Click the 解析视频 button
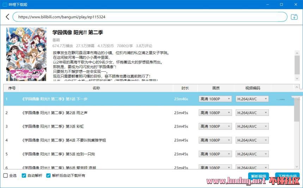This screenshot has height=188, width=303. [259, 176]
